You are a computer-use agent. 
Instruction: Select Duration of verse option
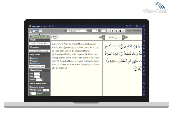pos(30,90)
